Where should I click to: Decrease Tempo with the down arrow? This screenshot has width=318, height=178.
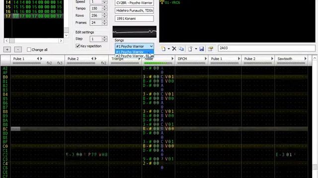105,10
